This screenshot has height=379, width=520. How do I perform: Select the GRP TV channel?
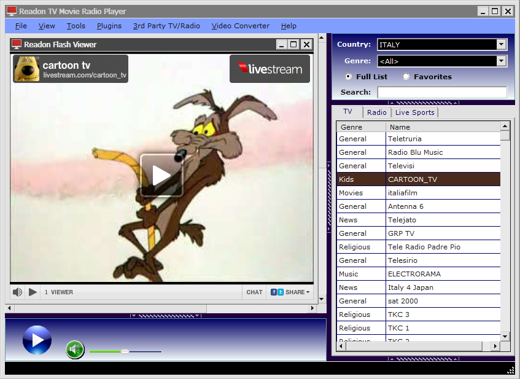pos(419,233)
